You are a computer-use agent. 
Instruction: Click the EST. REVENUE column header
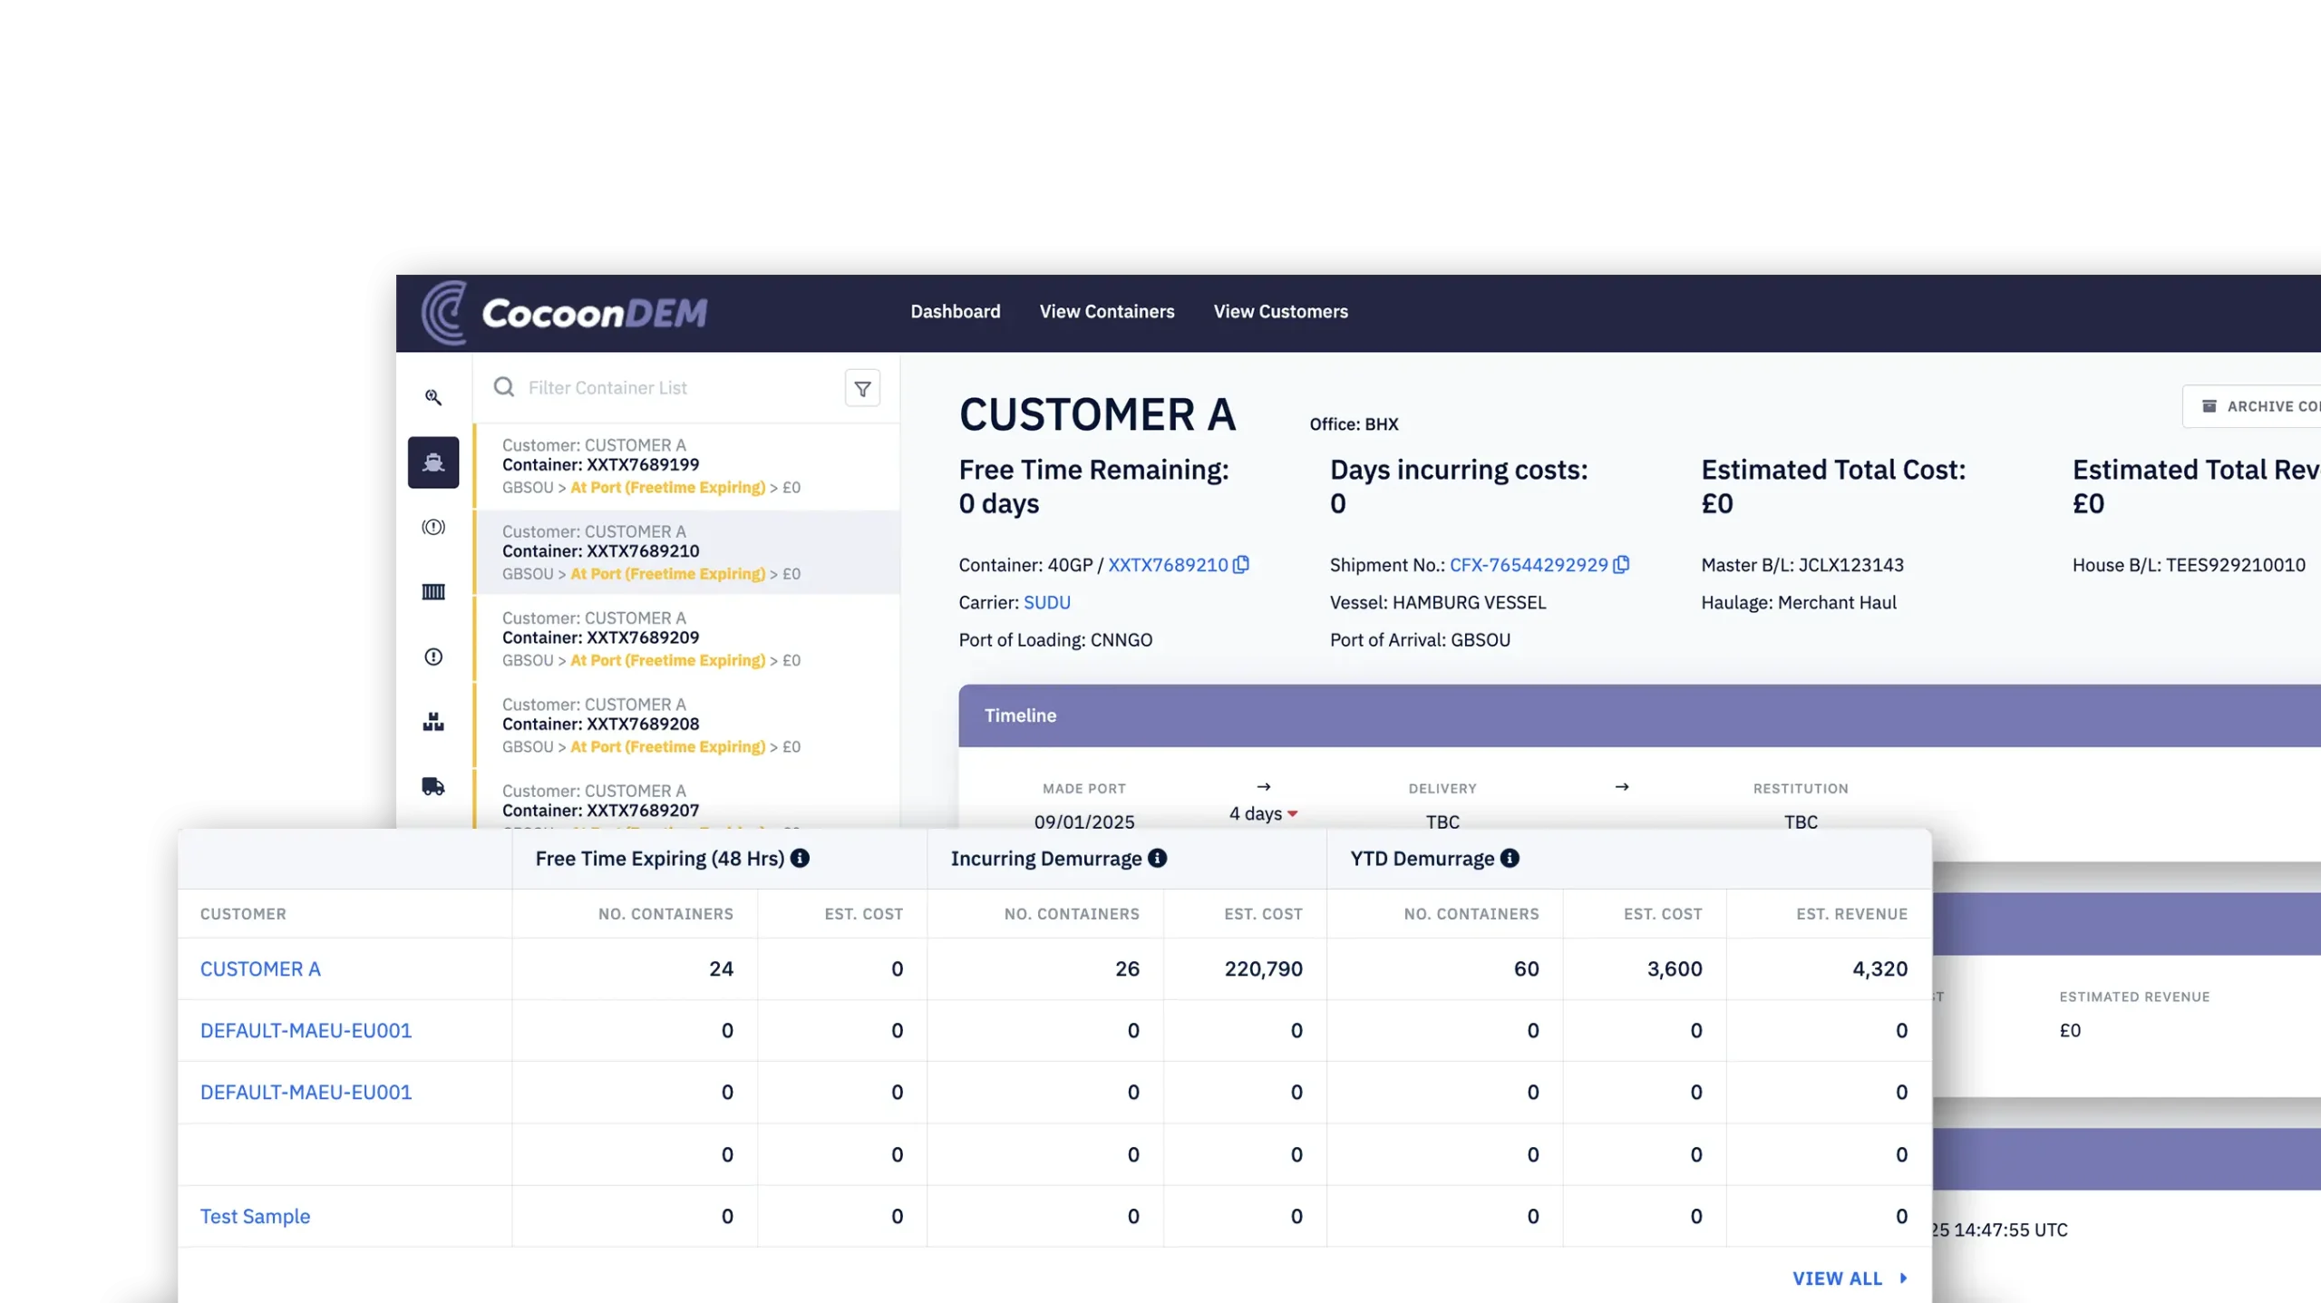pyautogui.click(x=1851, y=913)
